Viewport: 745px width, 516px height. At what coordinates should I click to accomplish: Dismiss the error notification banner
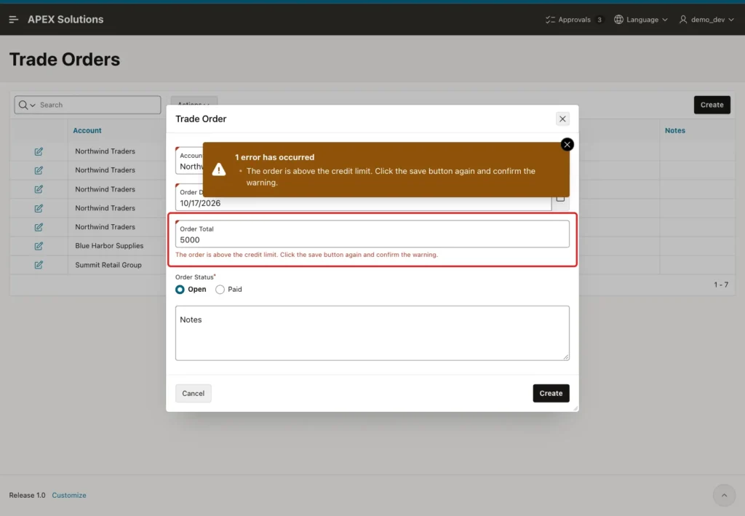567,144
